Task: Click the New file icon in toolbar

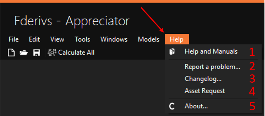Action: (x=11, y=53)
